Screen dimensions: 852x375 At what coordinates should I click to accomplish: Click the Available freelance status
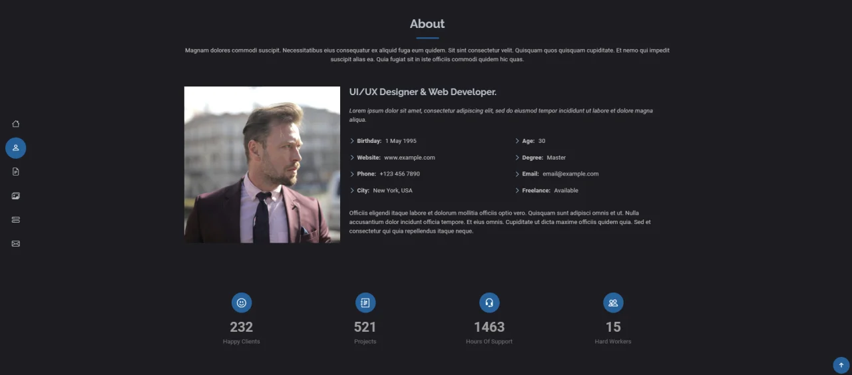click(566, 191)
